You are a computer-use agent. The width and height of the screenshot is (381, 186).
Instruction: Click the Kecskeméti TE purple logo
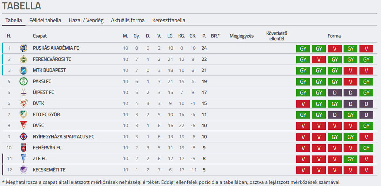pyautogui.click(x=23, y=170)
